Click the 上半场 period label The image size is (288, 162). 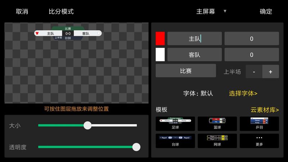pos(232,72)
